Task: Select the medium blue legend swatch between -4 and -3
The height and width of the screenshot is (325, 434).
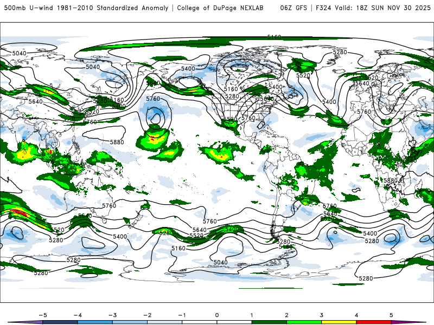Action: [95, 322]
